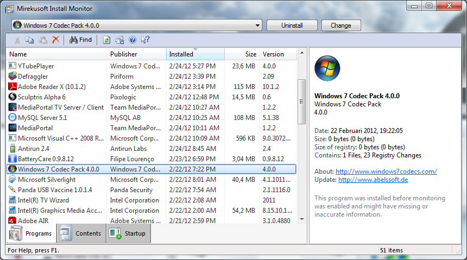Click the Panda Security publisher cell
Image resolution: width=467 pixels, height=260 pixels.
pos(131,190)
